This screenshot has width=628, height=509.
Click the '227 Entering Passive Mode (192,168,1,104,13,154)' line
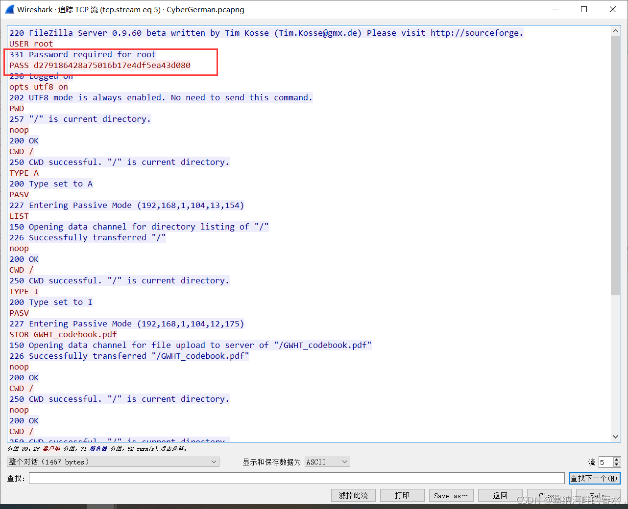[127, 205]
